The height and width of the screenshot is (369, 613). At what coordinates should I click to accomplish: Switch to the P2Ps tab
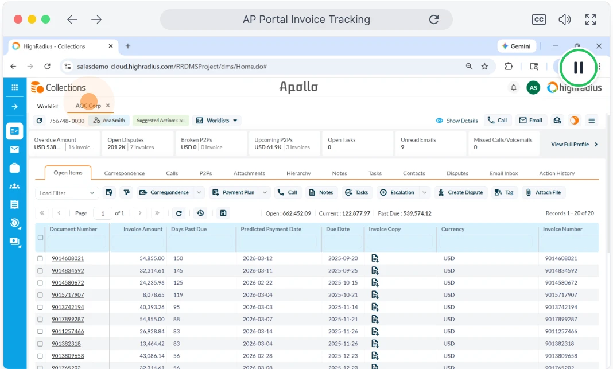pyautogui.click(x=205, y=173)
